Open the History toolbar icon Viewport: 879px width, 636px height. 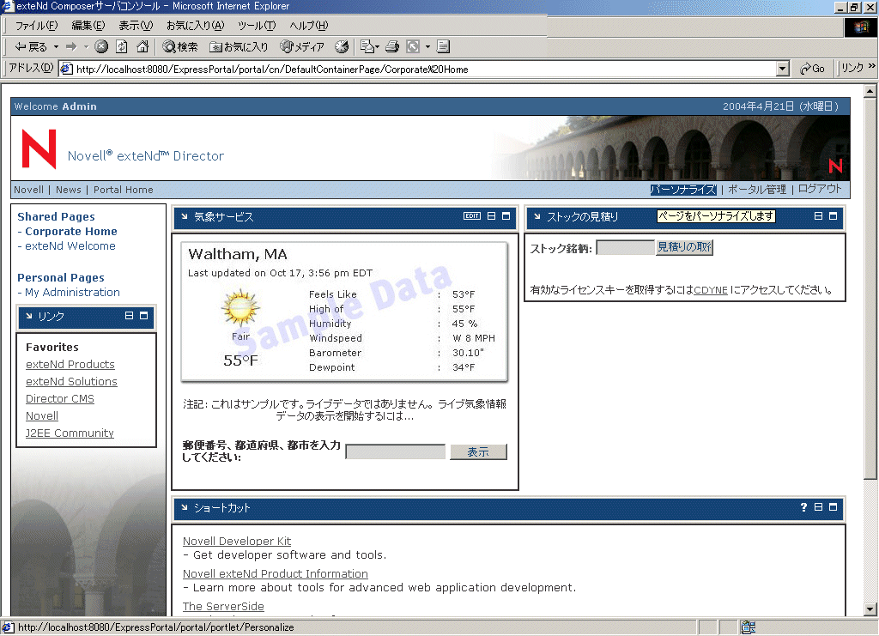tap(342, 46)
